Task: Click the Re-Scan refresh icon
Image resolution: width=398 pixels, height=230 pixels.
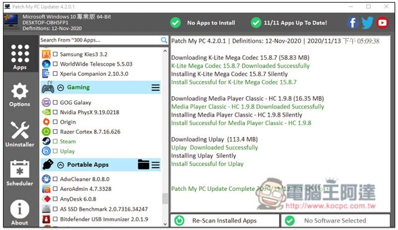Action: click(x=179, y=221)
